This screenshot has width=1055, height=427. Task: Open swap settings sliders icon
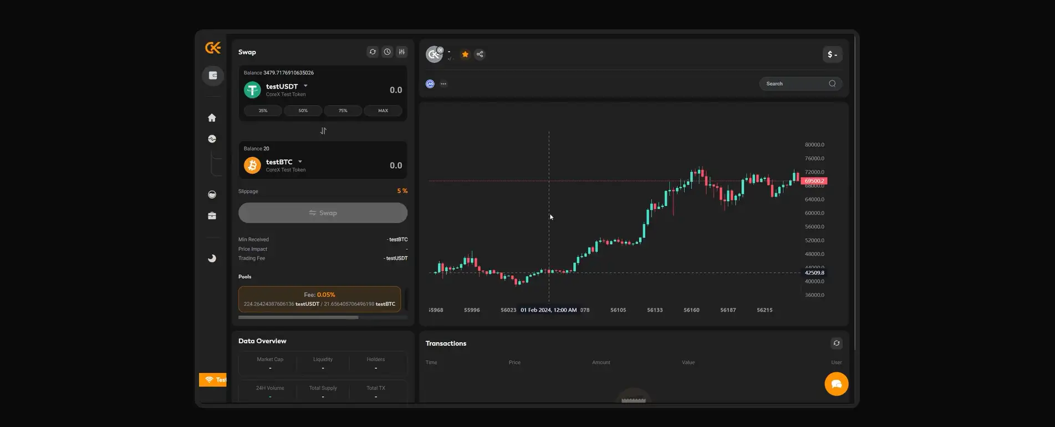(x=402, y=52)
